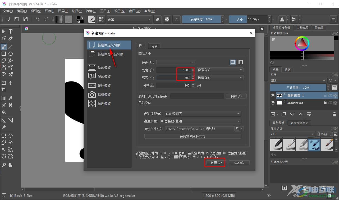Viewport: 339px width, 200px height.
Task: Click the reload brush preset icon
Action: [176, 19]
